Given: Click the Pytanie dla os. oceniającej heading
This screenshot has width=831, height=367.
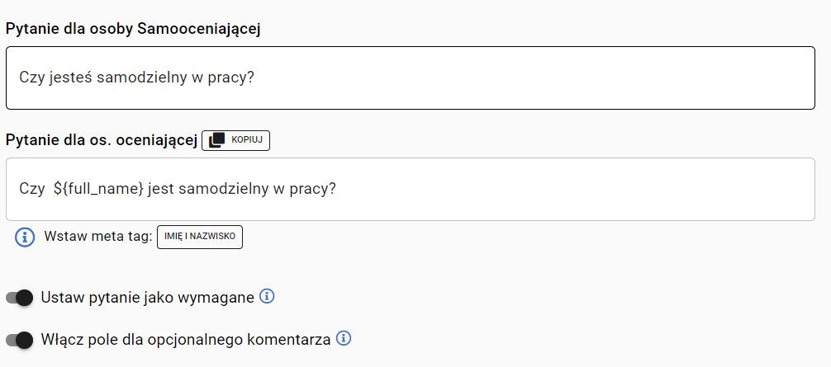Looking at the screenshot, I should 102,141.
